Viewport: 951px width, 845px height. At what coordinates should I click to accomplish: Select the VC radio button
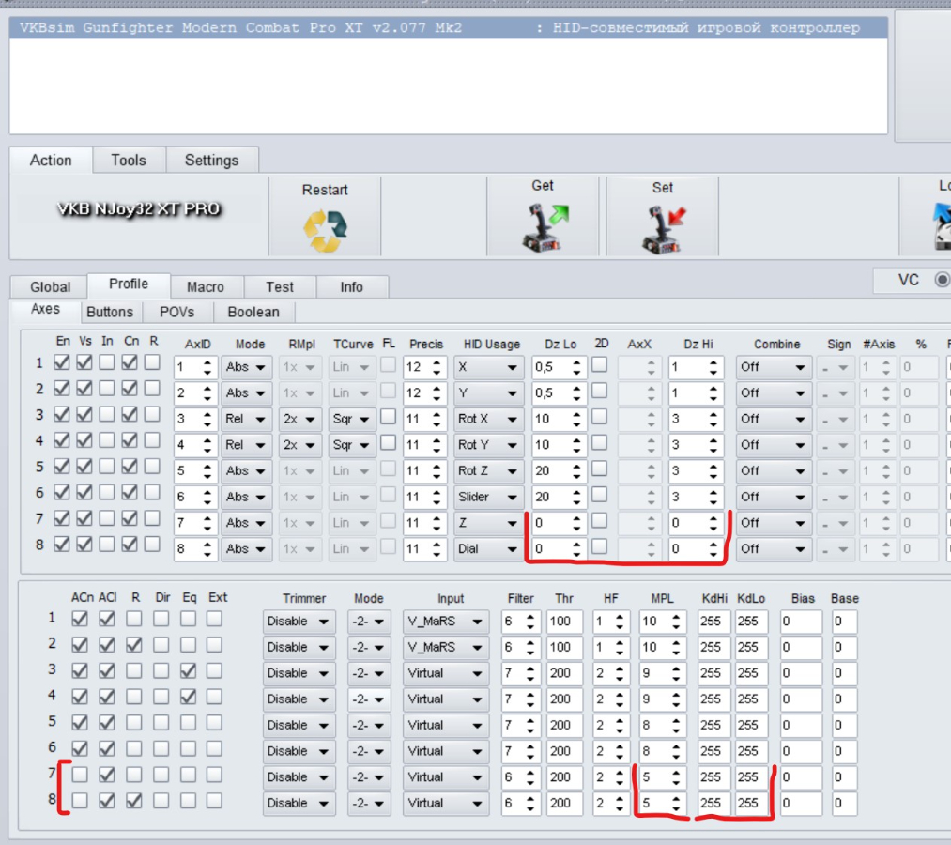tap(942, 280)
